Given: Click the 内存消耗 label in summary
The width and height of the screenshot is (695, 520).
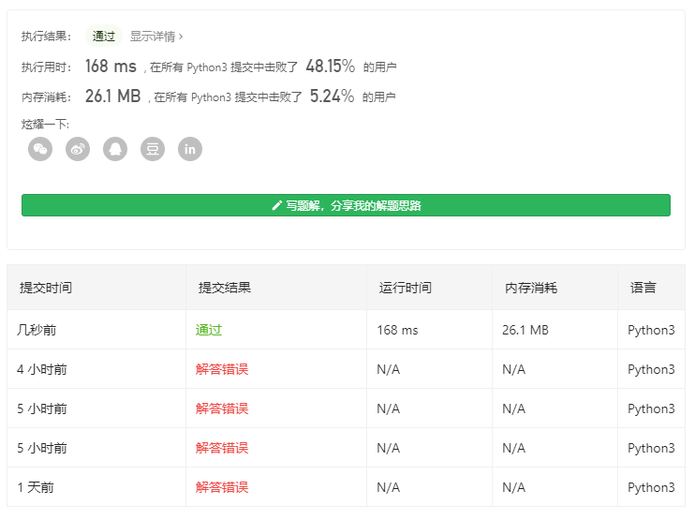Looking at the screenshot, I should click(46, 97).
